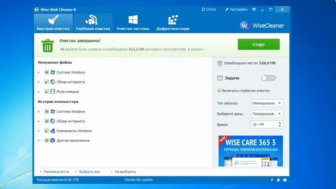Click the skin/menu icon next to Настройки

tap(254, 9)
